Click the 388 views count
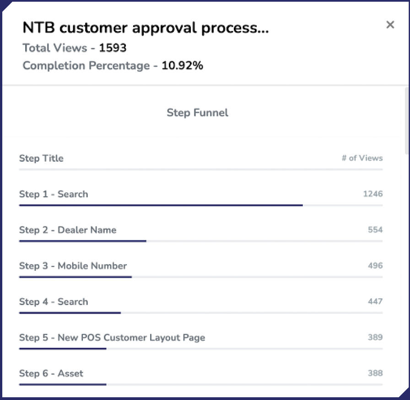410x400 pixels. (375, 373)
